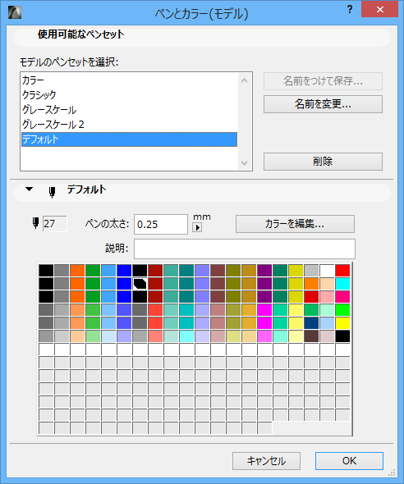Pick the purple swatch in the top row

coord(264,271)
